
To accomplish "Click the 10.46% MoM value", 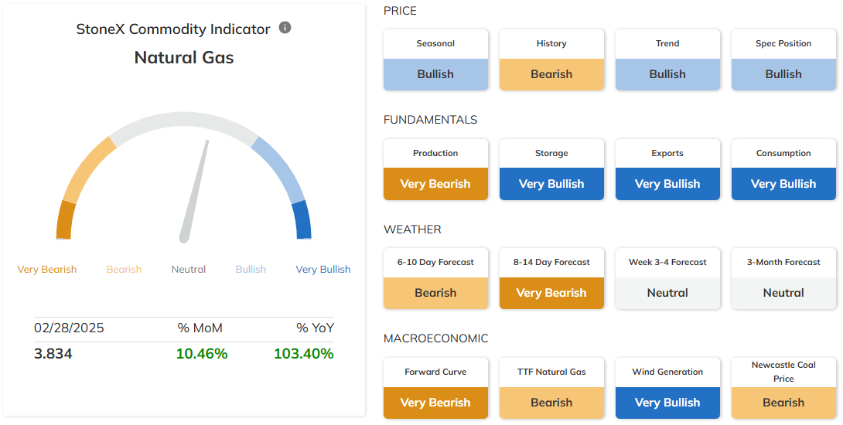I will coord(202,354).
